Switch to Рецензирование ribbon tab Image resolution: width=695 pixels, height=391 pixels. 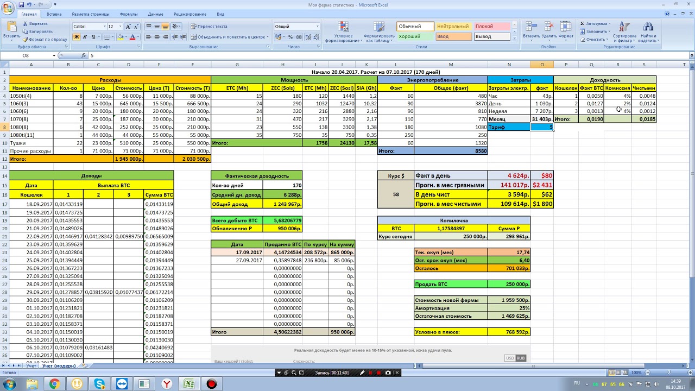[x=190, y=14]
